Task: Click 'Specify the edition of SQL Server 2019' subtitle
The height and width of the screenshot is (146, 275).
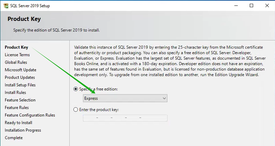Action: [56, 30]
